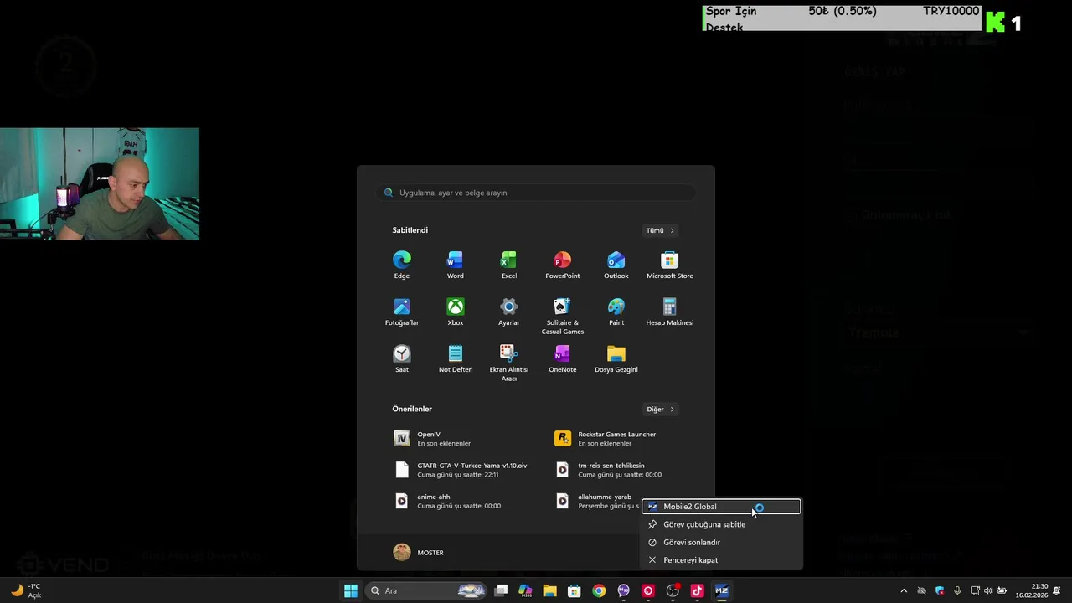This screenshot has width=1072, height=603.
Task: Open Hesap Makinesi calculator
Action: tap(669, 312)
